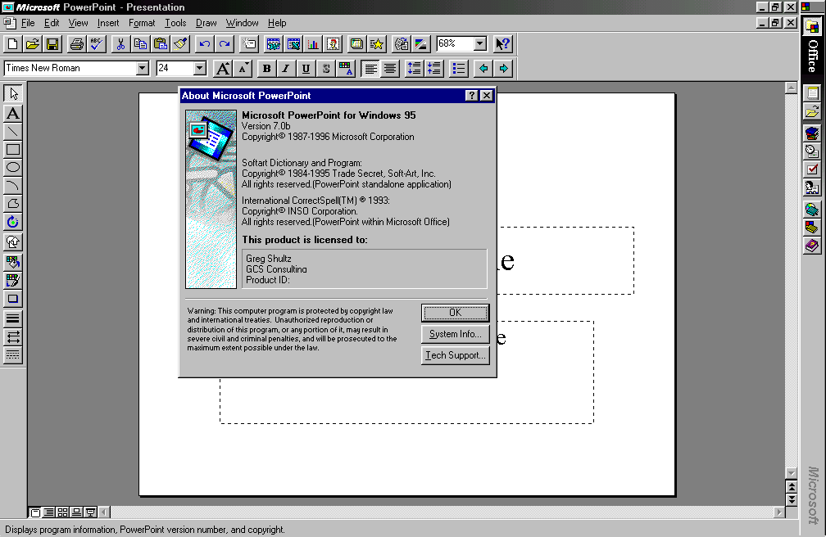The width and height of the screenshot is (826, 537).
Task: Open the Fill Color tool
Action: coord(13,262)
